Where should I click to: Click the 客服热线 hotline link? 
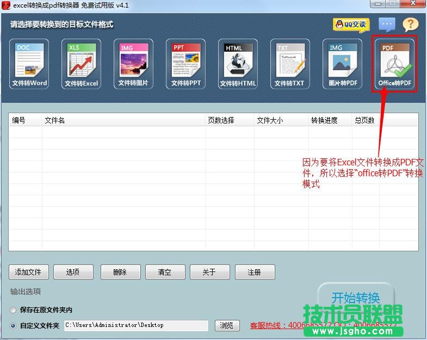(323, 325)
